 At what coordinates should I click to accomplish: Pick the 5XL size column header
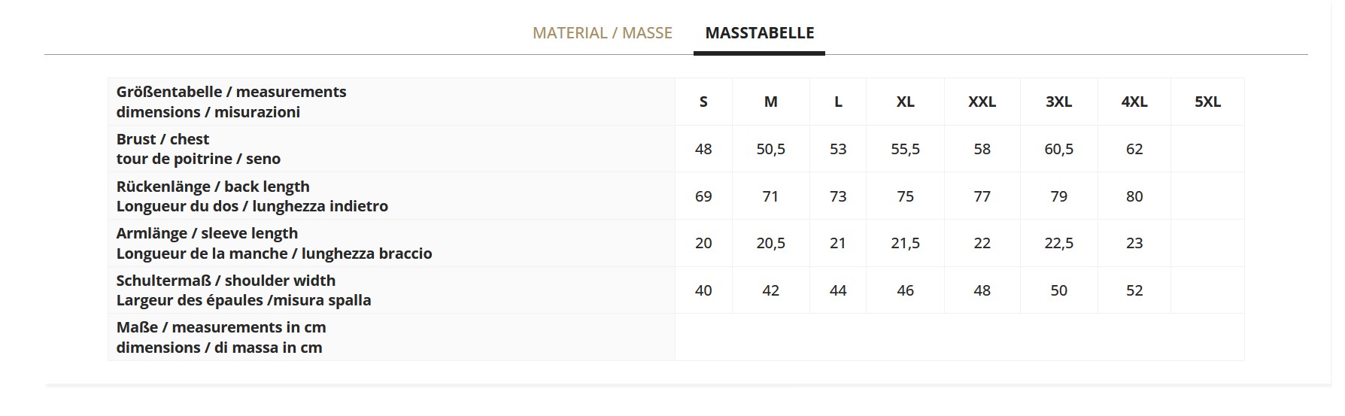pos(1207,102)
